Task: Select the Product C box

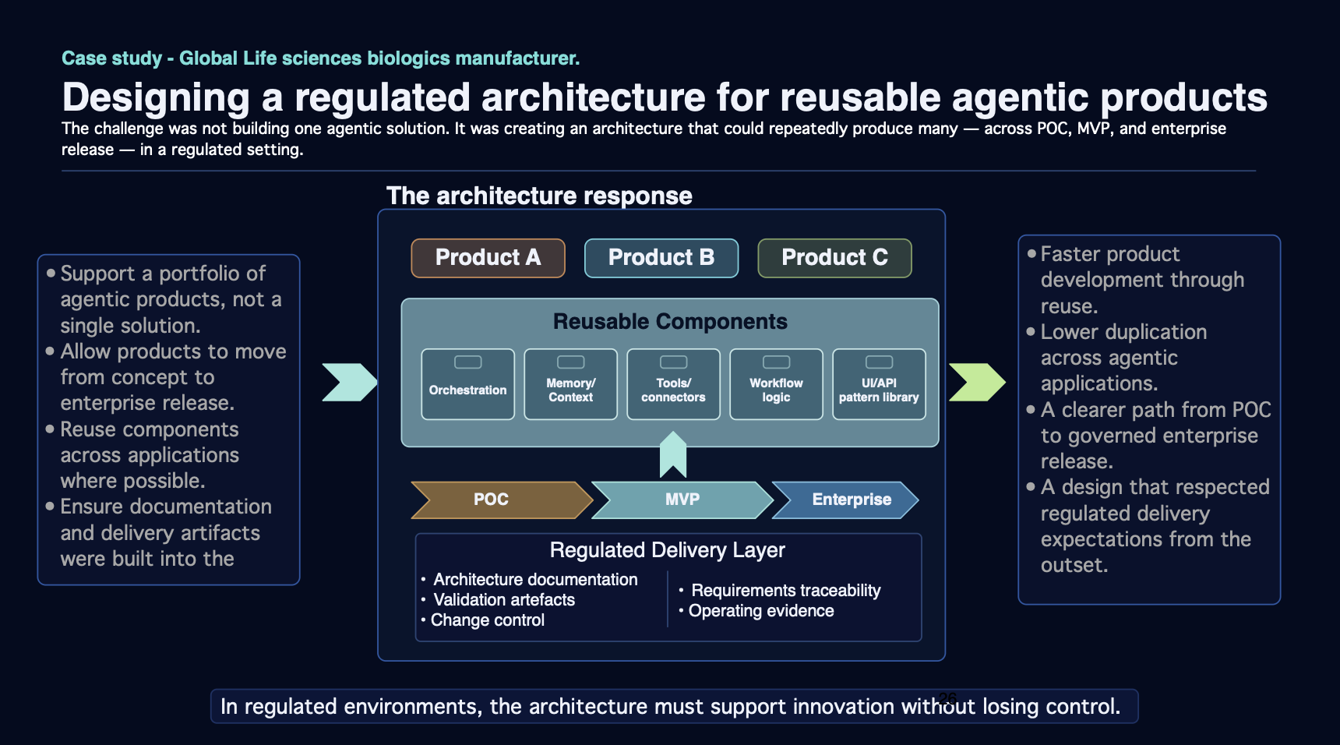Action: coord(834,258)
